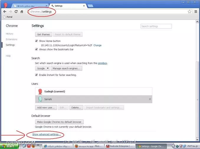The image size is (200, 149).
Task: Click the scrollbar up arrow
Action: 197,21
